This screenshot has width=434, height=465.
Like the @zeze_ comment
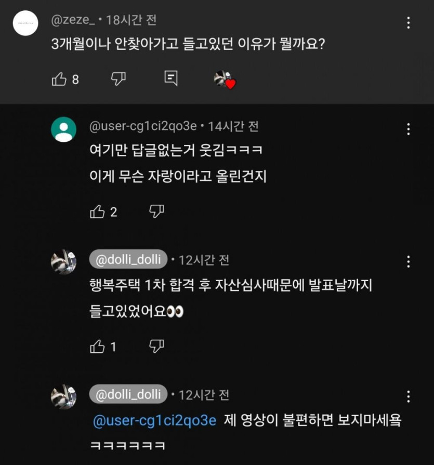pos(59,79)
